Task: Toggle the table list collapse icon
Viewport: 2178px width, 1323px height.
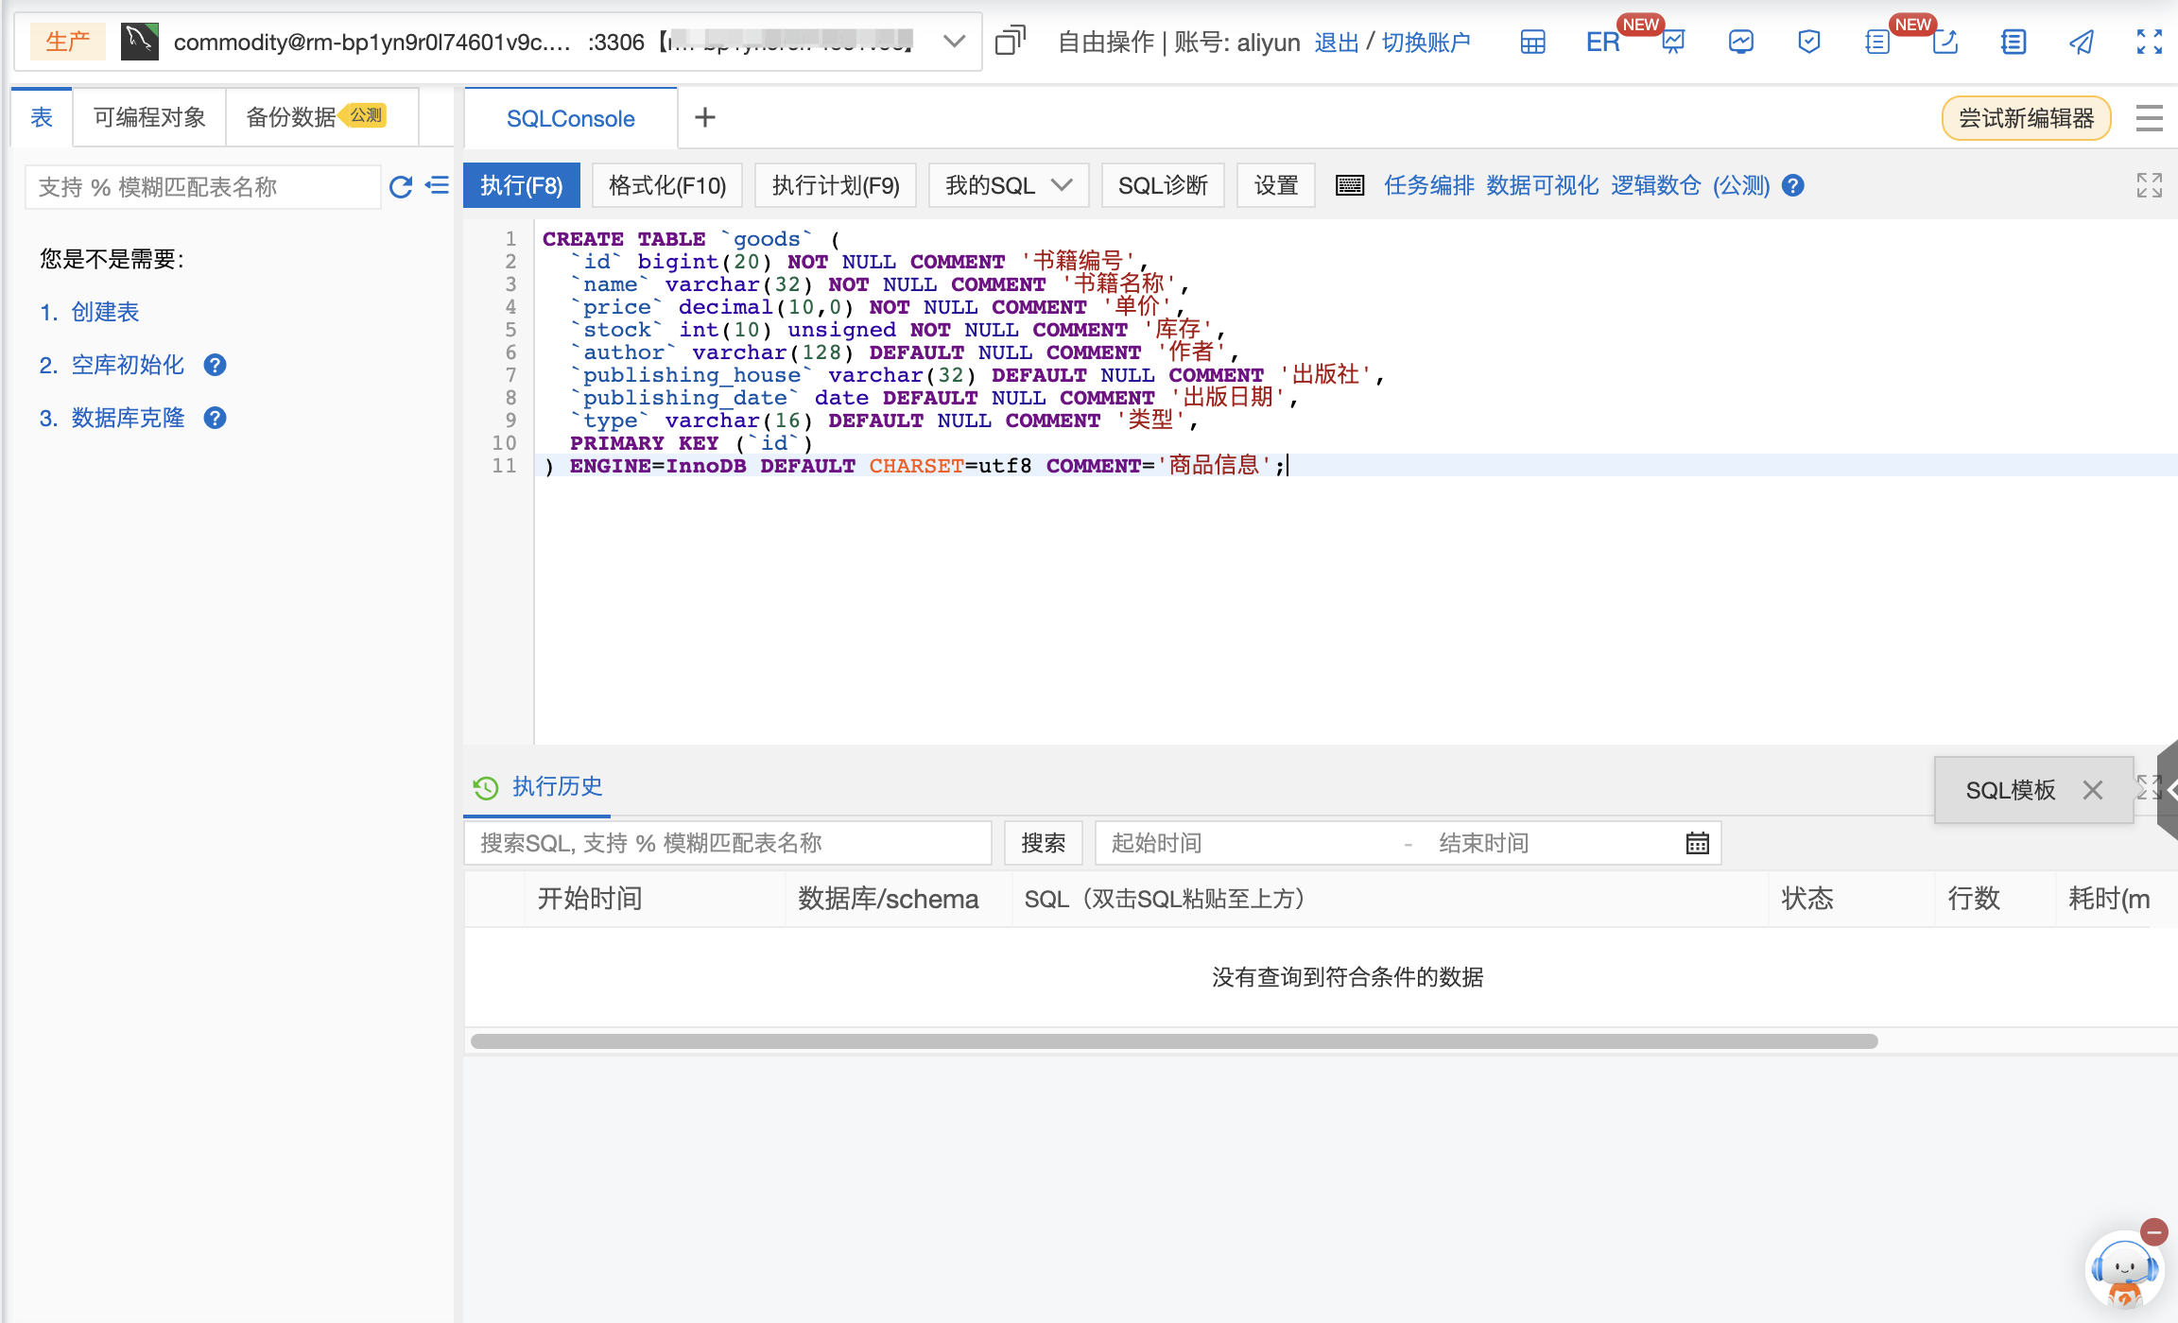Action: pos(437,185)
